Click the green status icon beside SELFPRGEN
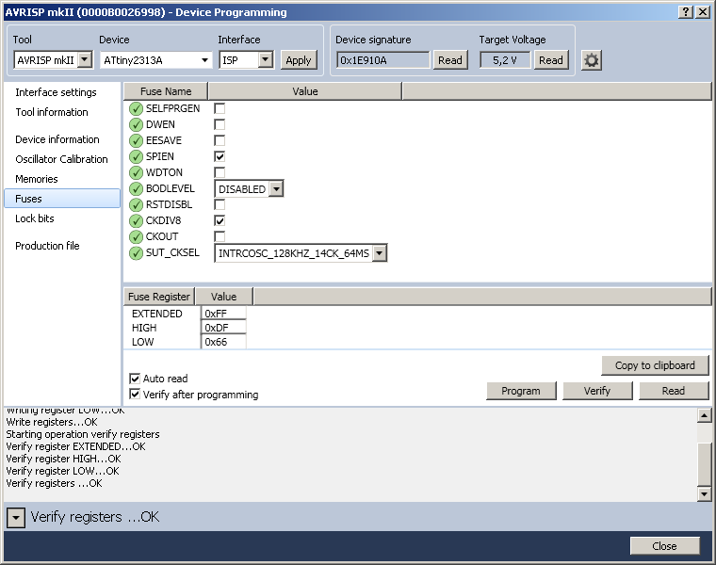Screen dimensions: 716x565 pyautogui.click(x=136, y=108)
